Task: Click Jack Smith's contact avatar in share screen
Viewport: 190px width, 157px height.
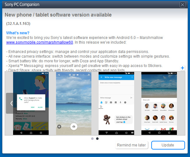Action: coord(147,105)
